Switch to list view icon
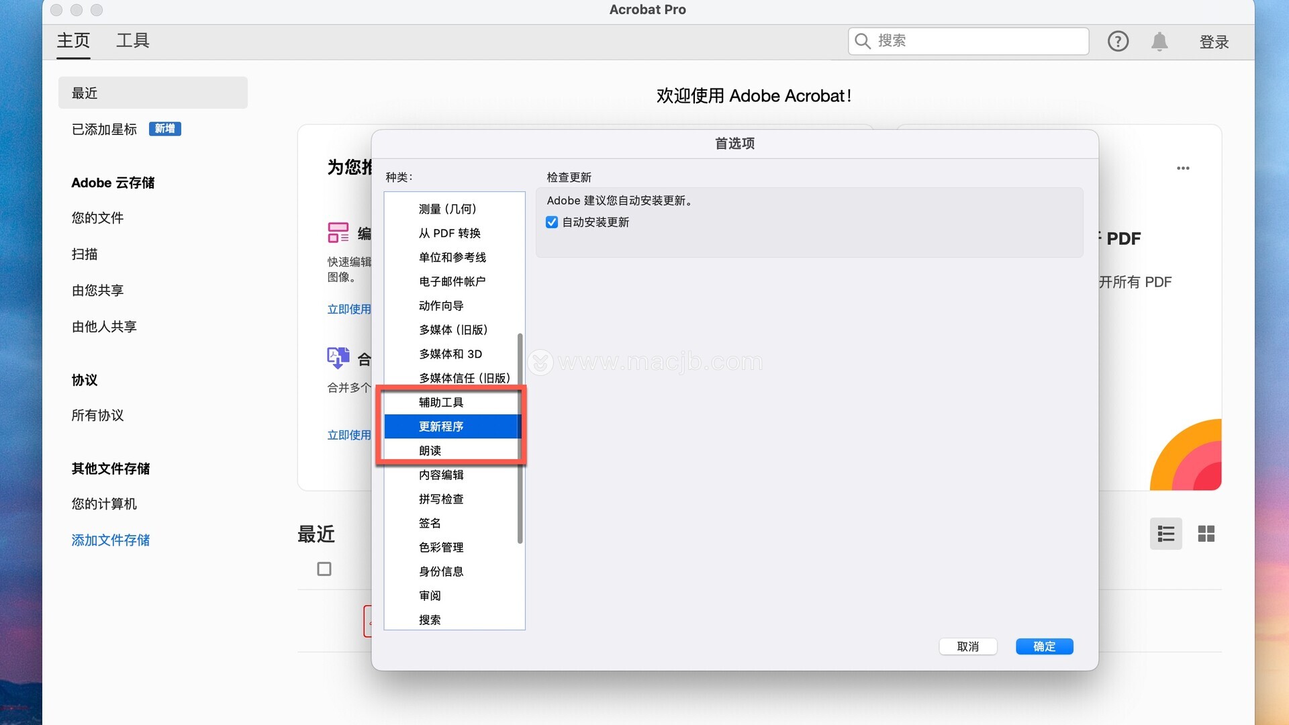 pos(1166,534)
